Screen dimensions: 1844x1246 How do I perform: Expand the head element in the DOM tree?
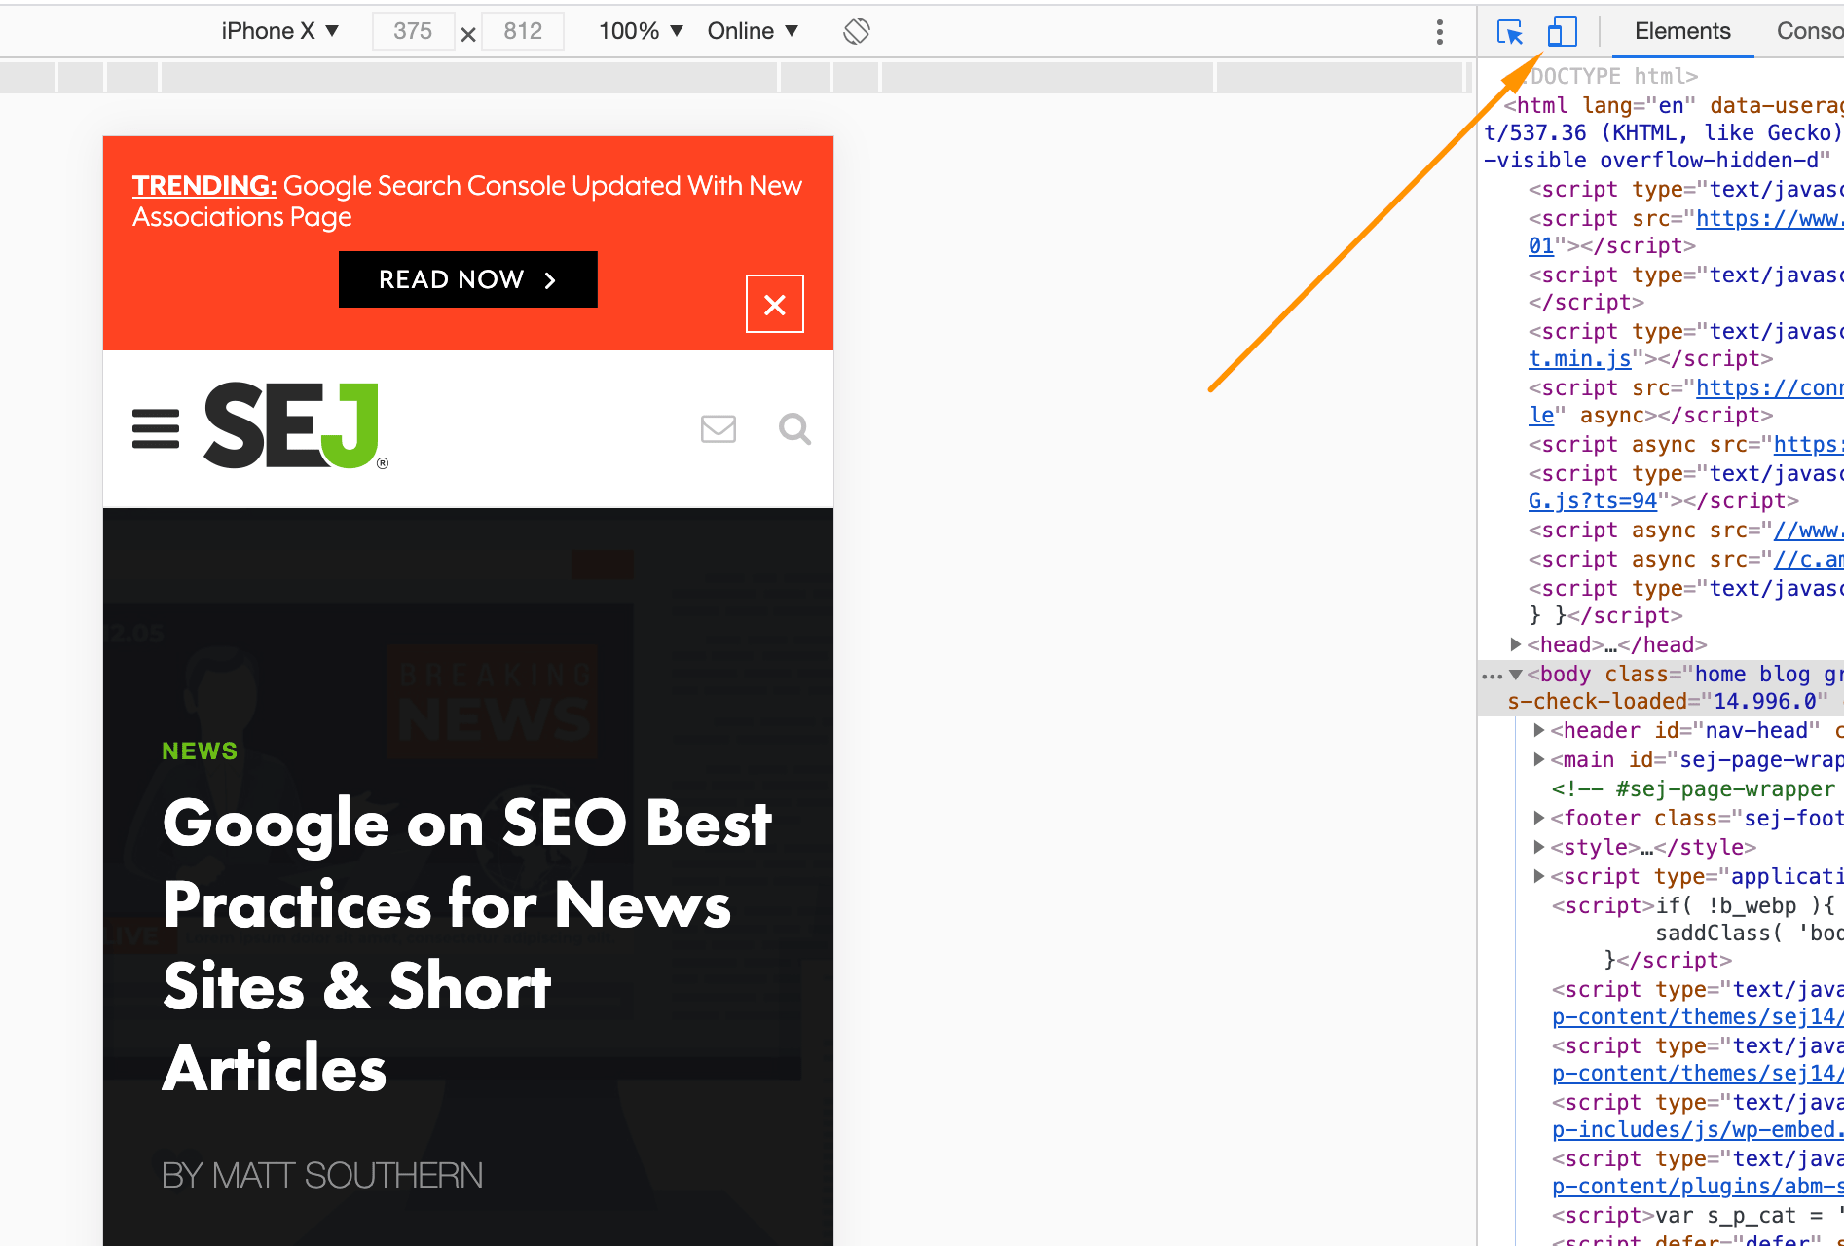click(x=1515, y=644)
